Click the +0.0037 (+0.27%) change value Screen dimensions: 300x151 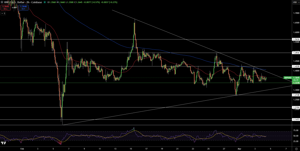[110, 2]
